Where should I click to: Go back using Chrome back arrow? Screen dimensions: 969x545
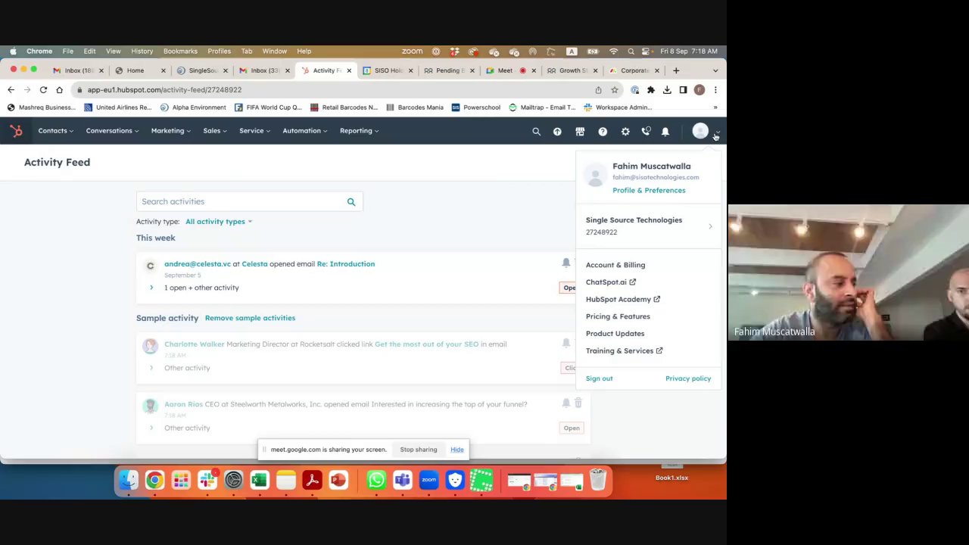point(11,89)
